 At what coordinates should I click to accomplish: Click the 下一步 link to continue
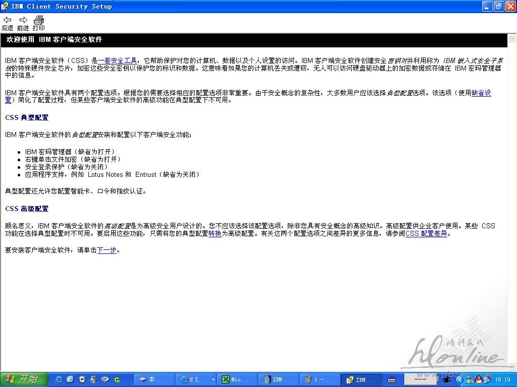(x=107, y=250)
